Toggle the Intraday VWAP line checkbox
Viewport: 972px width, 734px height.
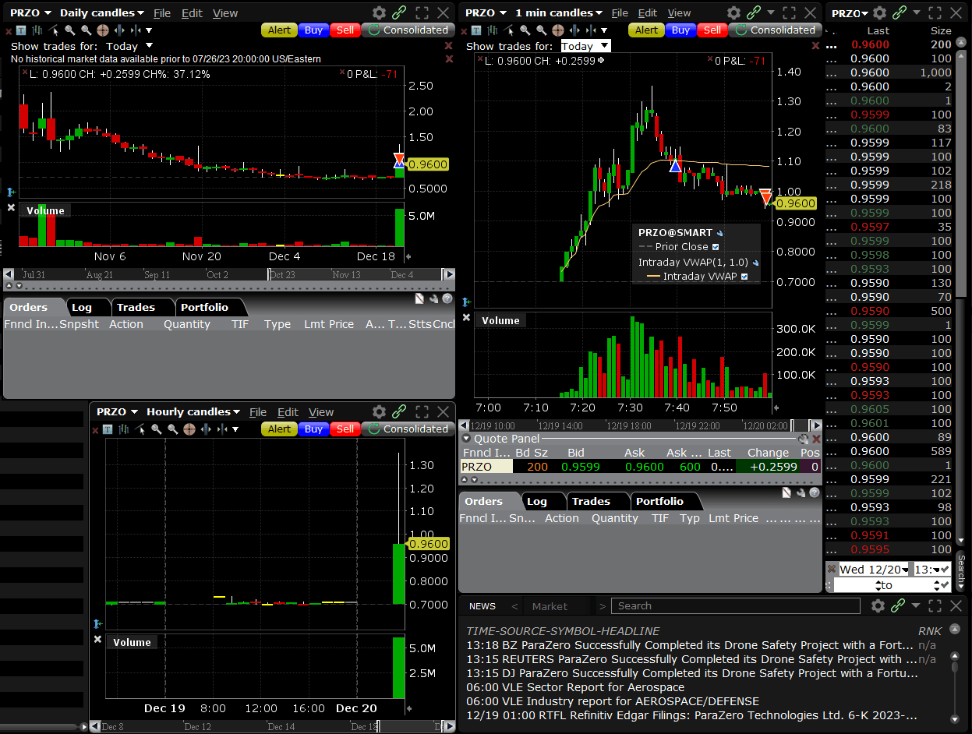pos(744,276)
